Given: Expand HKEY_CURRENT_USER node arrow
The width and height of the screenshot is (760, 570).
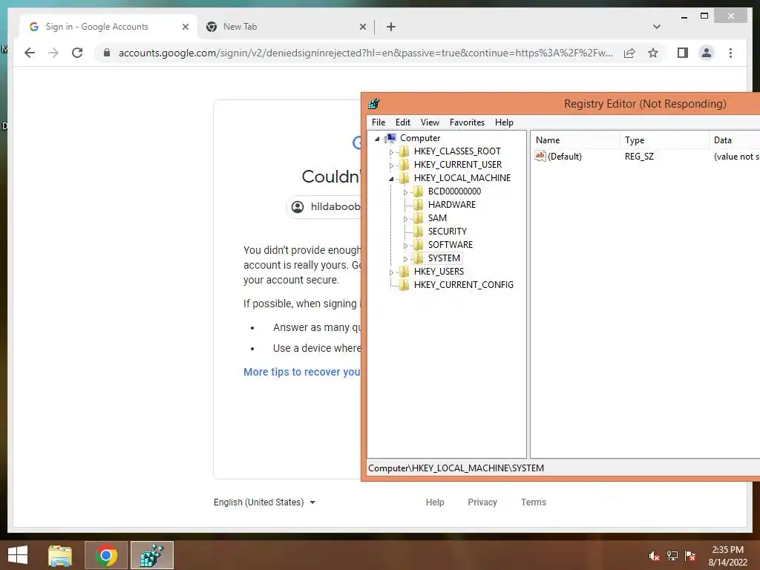Looking at the screenshot, I should pyautogui.click(x=391, y=166).
